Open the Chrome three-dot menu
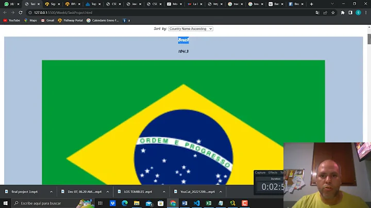 point(366,12)
